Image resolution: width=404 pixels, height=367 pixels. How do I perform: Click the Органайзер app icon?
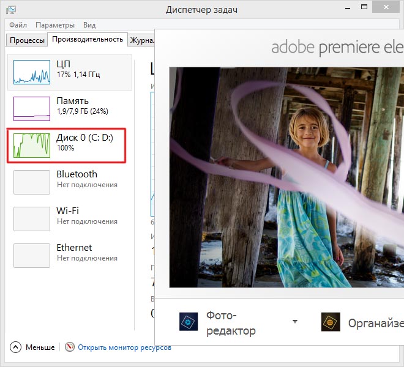point(331,322)
